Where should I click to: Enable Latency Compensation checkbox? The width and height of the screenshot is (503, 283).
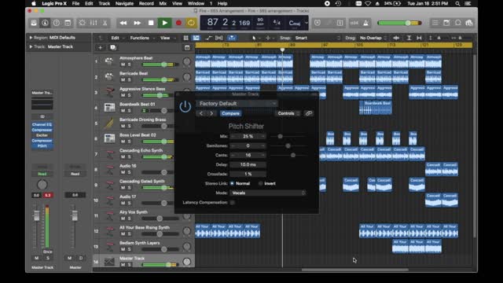click(x=233, y=203)
